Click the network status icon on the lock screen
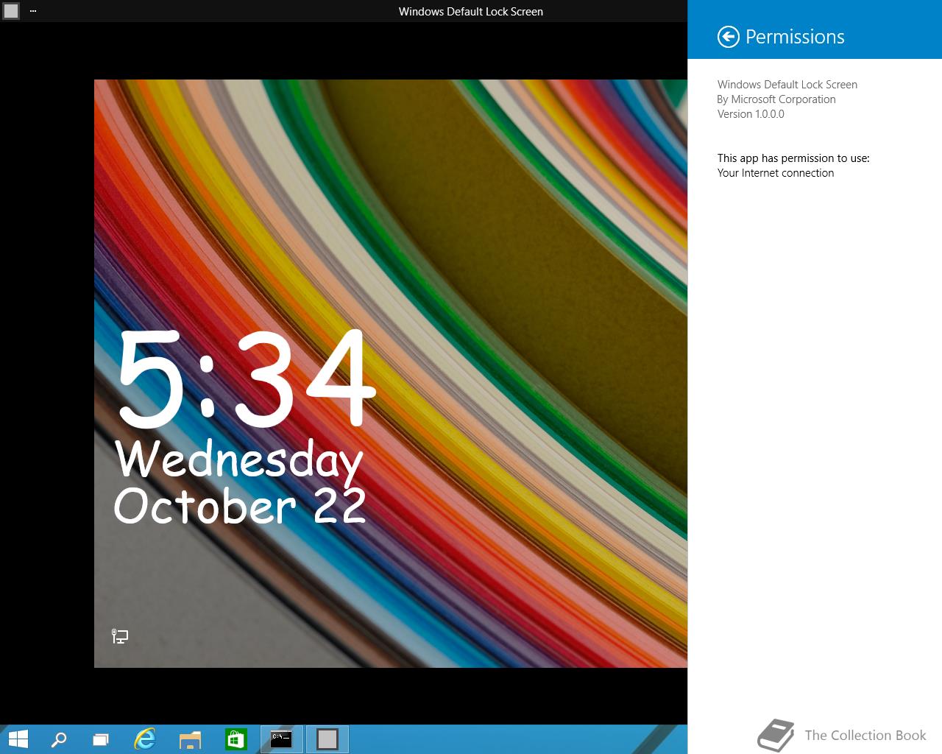The image size is (942, 754). point(120,636)
